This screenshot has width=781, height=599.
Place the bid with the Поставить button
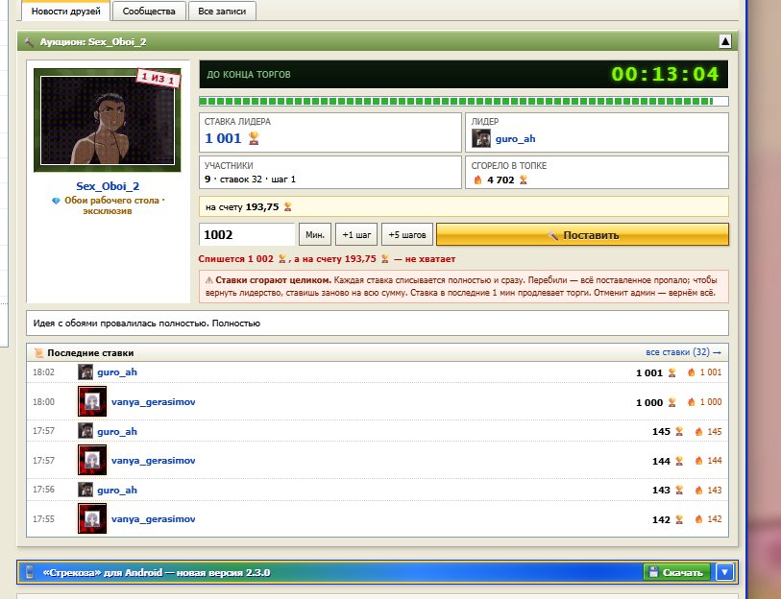(582, 234)
